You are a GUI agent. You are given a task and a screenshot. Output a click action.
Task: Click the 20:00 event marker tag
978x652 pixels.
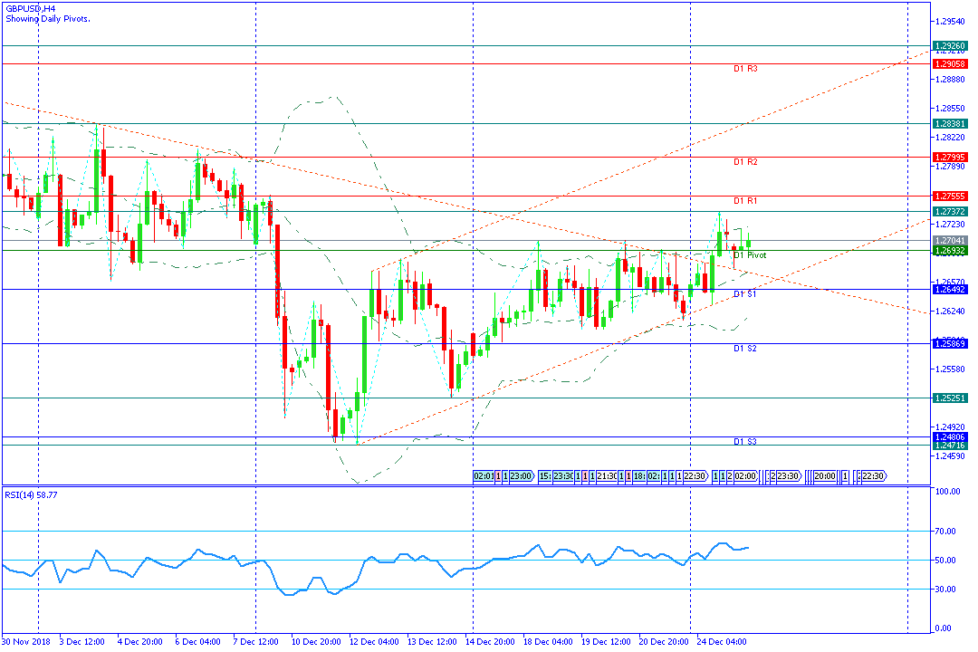[825, 476]
